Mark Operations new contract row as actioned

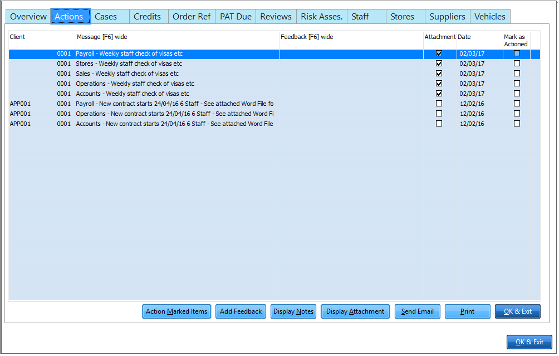[517, 114]
